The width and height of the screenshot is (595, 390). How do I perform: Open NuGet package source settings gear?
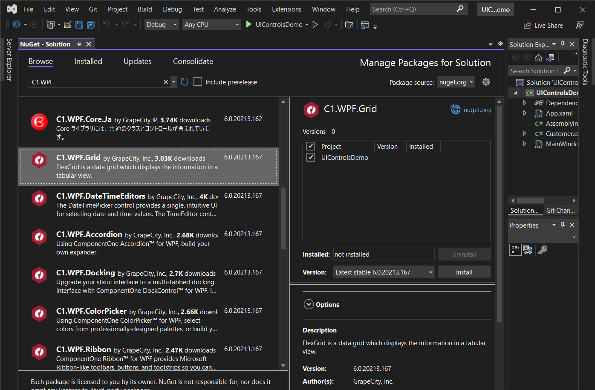pyautogui.click(x=486, y=82)
